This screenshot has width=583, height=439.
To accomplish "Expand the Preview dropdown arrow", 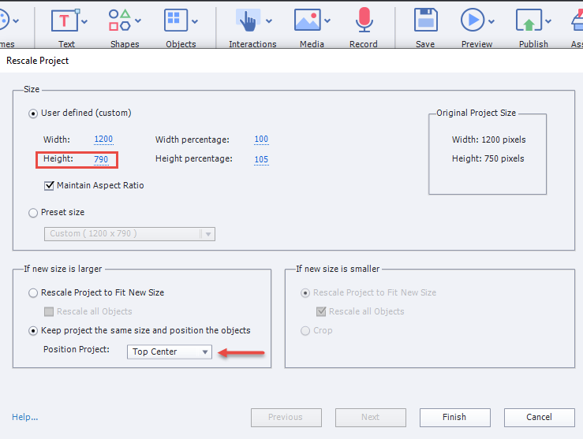I will [492, 21].
